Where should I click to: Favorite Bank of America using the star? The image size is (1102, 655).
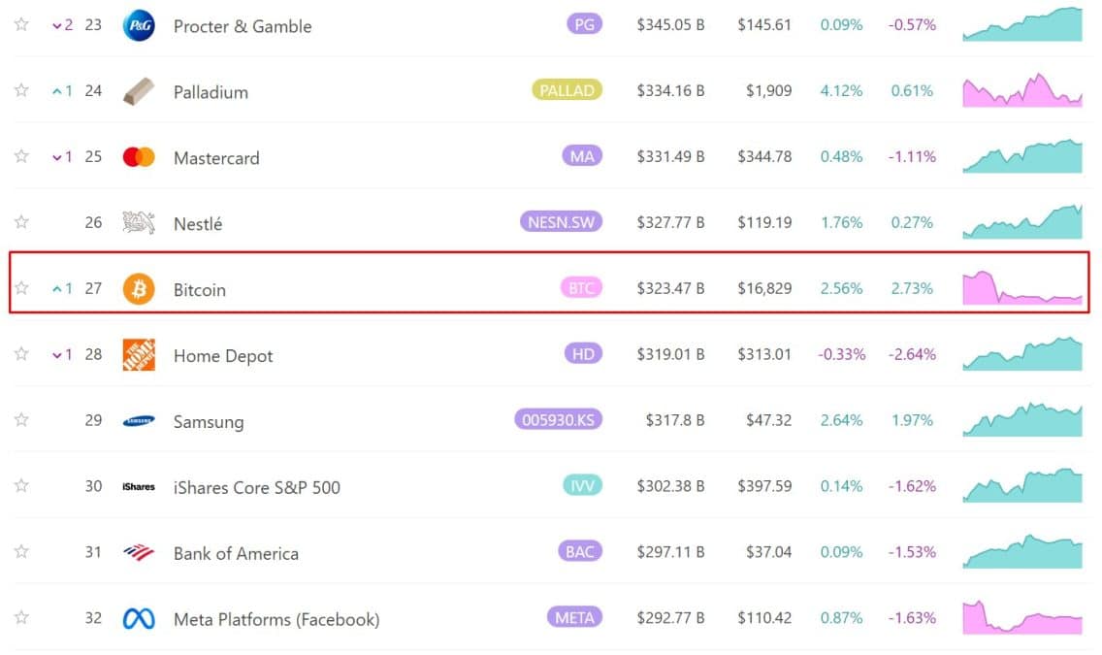(x=21, y=552)
